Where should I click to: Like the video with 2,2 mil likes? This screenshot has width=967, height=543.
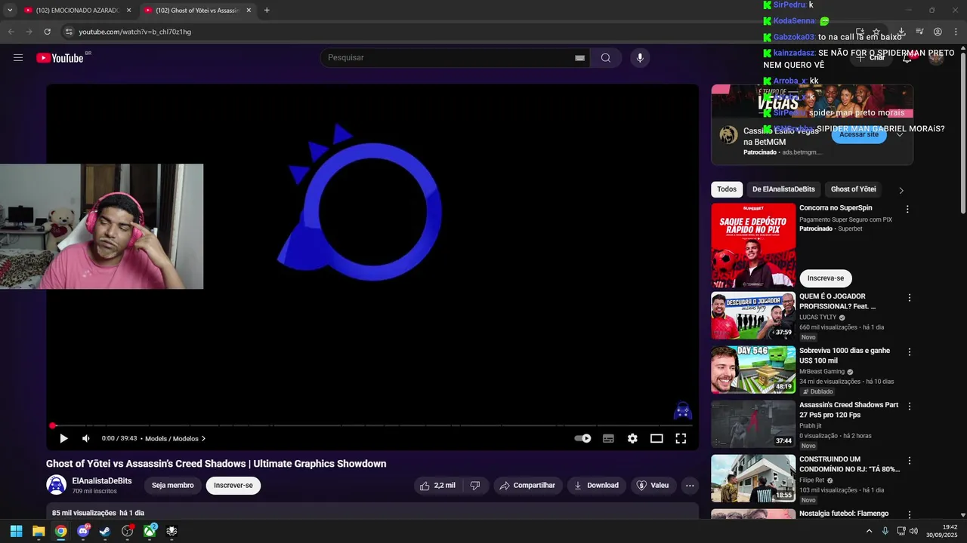coord(438,486)
